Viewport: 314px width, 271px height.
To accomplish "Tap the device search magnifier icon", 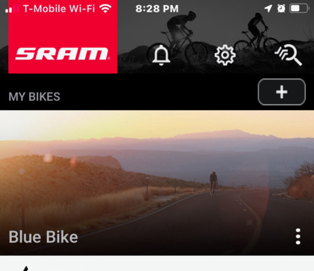I will pyautogui.click(x=288, y=55).
